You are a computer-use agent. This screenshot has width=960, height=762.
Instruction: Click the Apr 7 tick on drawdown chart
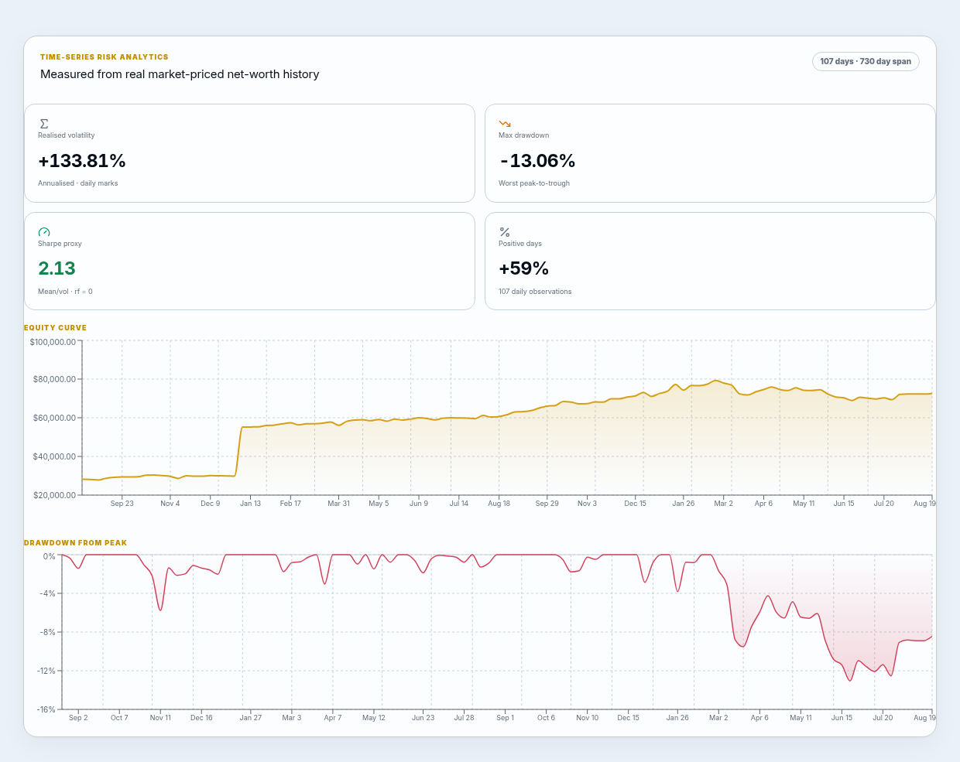tap(333, 718)
